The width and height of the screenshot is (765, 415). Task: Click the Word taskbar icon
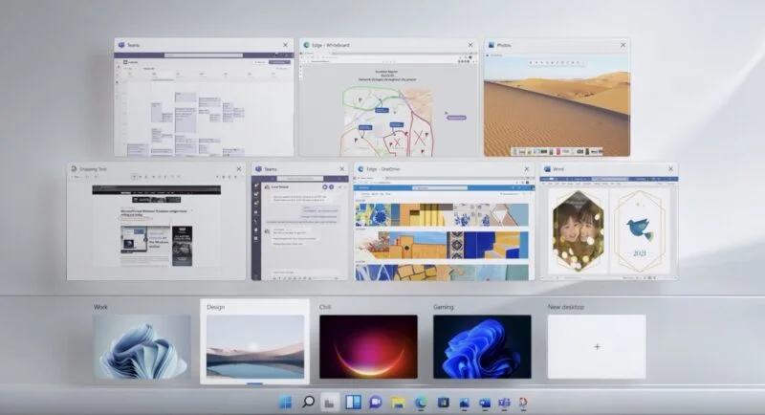point(484,403)
